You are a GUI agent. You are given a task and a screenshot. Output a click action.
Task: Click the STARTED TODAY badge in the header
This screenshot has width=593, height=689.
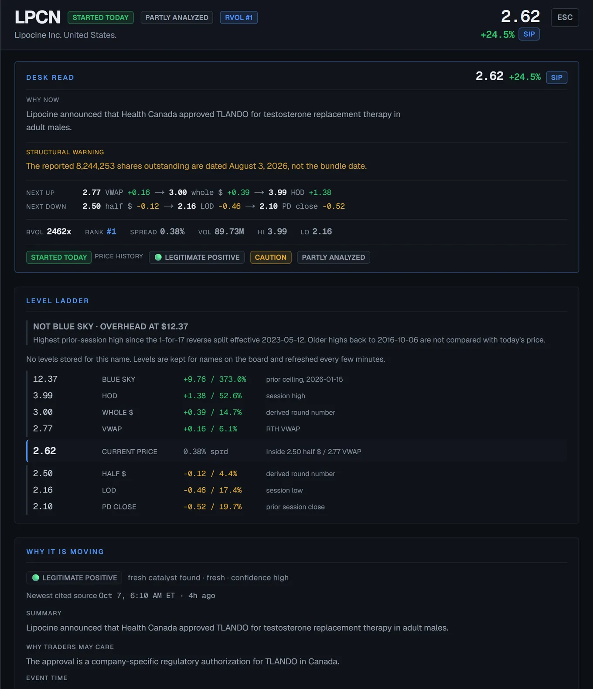[x=101, y=17]
